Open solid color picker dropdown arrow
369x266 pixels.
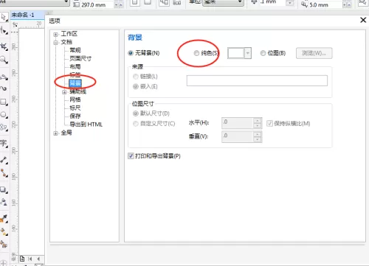[x=248, y=53]
